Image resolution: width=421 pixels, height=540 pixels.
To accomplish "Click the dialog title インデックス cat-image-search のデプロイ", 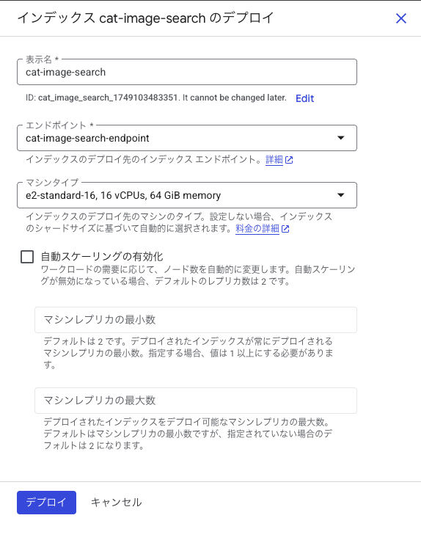I will pyautogui.click(x=145, y=18).
